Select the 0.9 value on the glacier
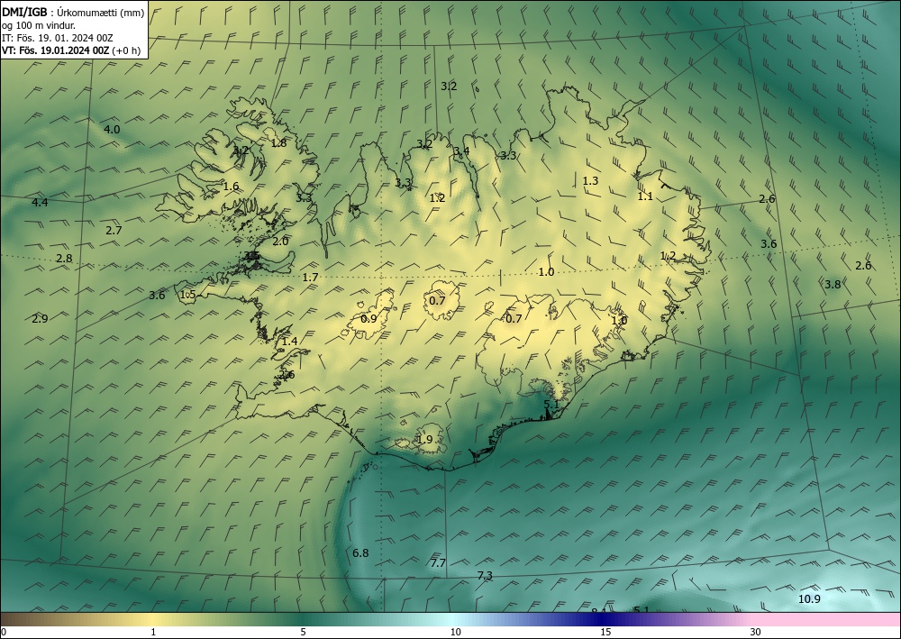 pyautogui.click(x=369, y=319)
